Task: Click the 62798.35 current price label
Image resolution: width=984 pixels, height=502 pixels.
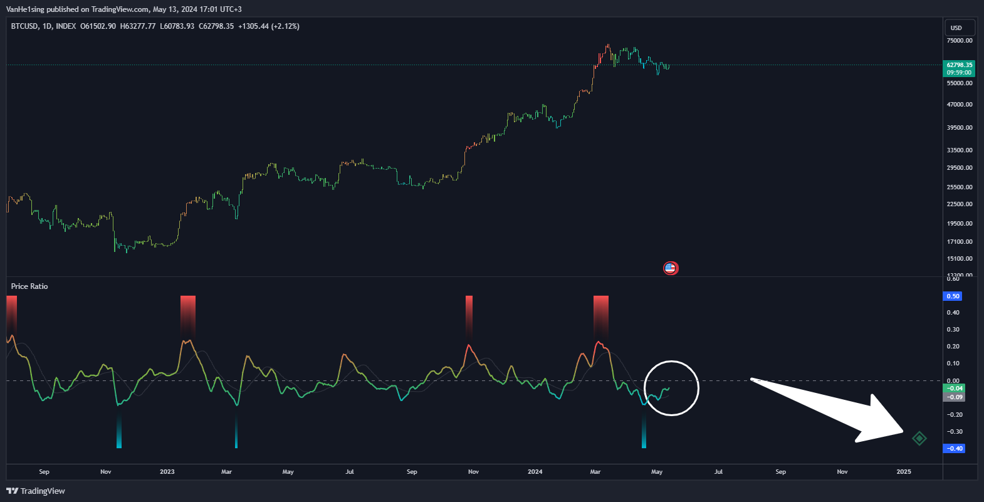Action: coord(960,65)
